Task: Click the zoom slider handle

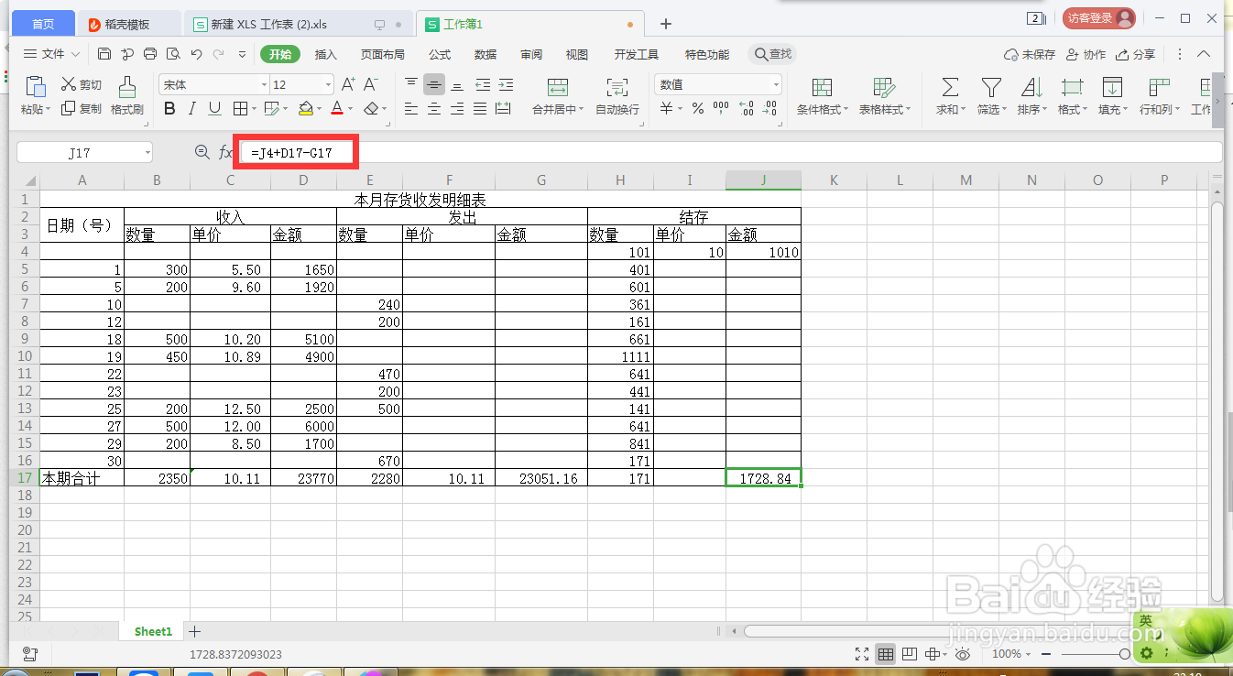Action: coord(1124,654)
